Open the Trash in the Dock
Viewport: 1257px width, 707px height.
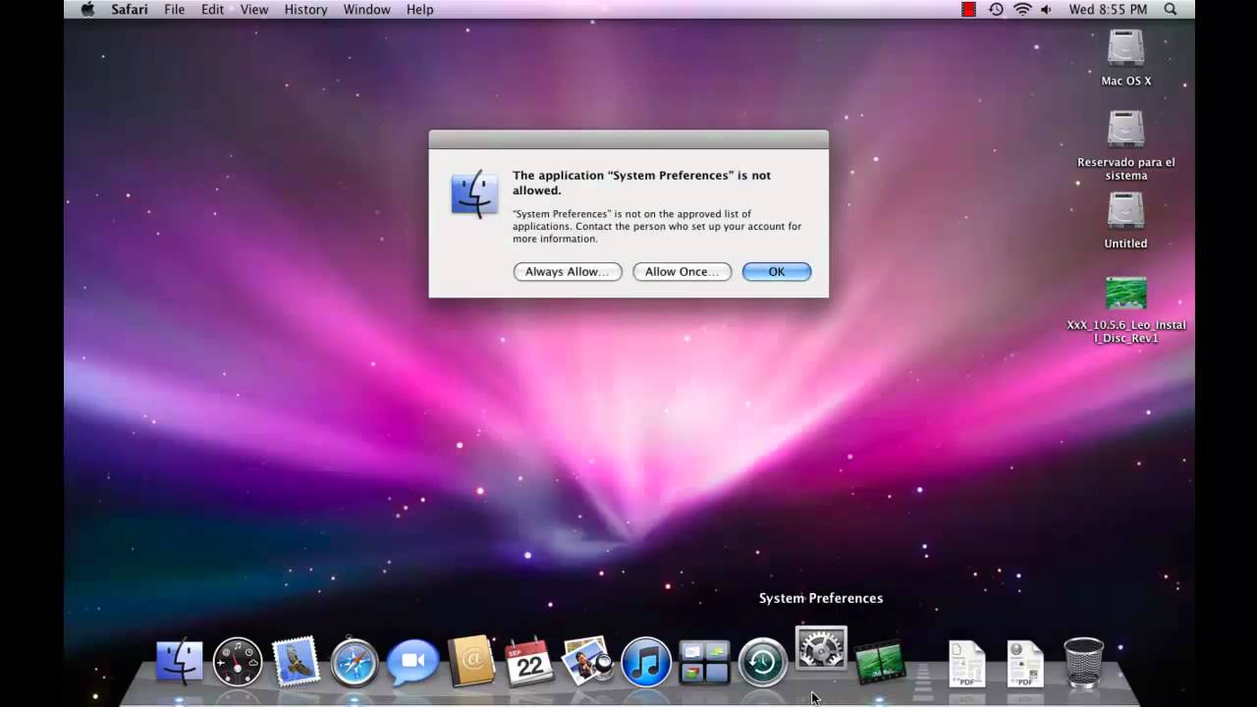[1083, 663]
